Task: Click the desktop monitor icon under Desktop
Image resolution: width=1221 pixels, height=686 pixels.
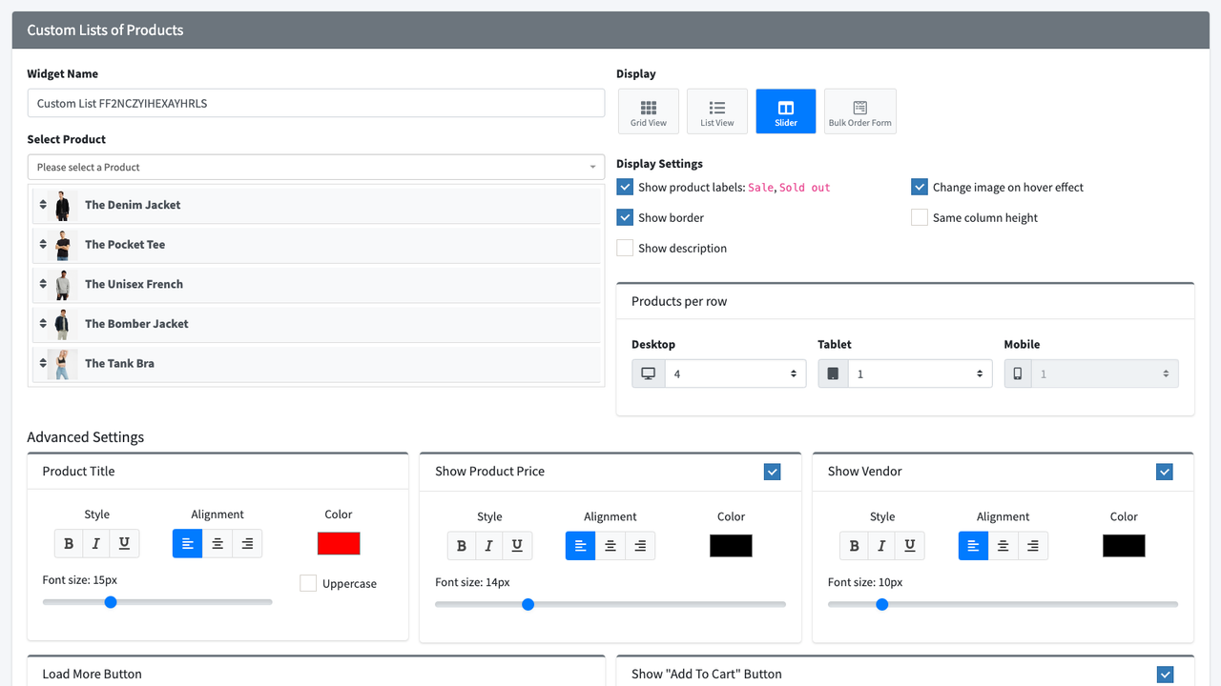Action: pyautogui.click(x=648, y=373)
